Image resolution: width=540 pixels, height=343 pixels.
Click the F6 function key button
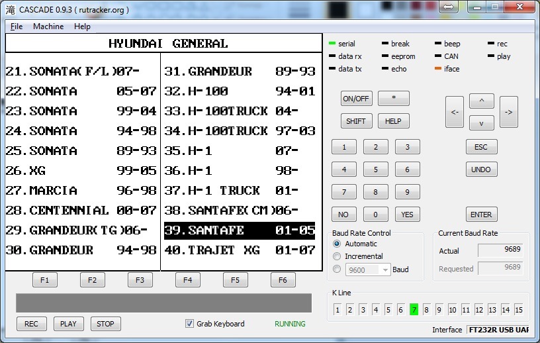coord(283,280)
